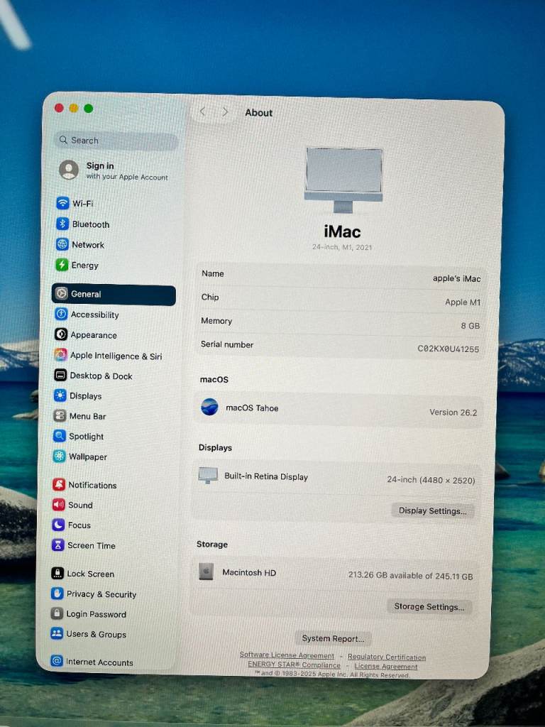Open Apple Intelligence & Siri icon
The image size is (545, 727).
tap(60, 356)
